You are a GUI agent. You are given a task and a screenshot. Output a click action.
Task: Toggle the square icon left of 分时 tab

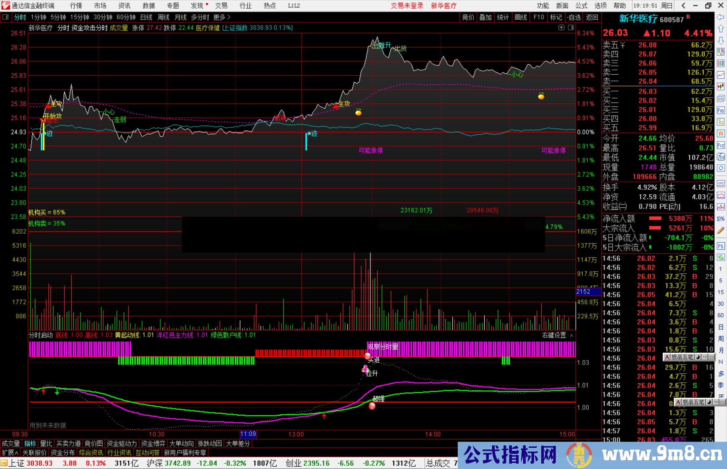tap(6, 17)
